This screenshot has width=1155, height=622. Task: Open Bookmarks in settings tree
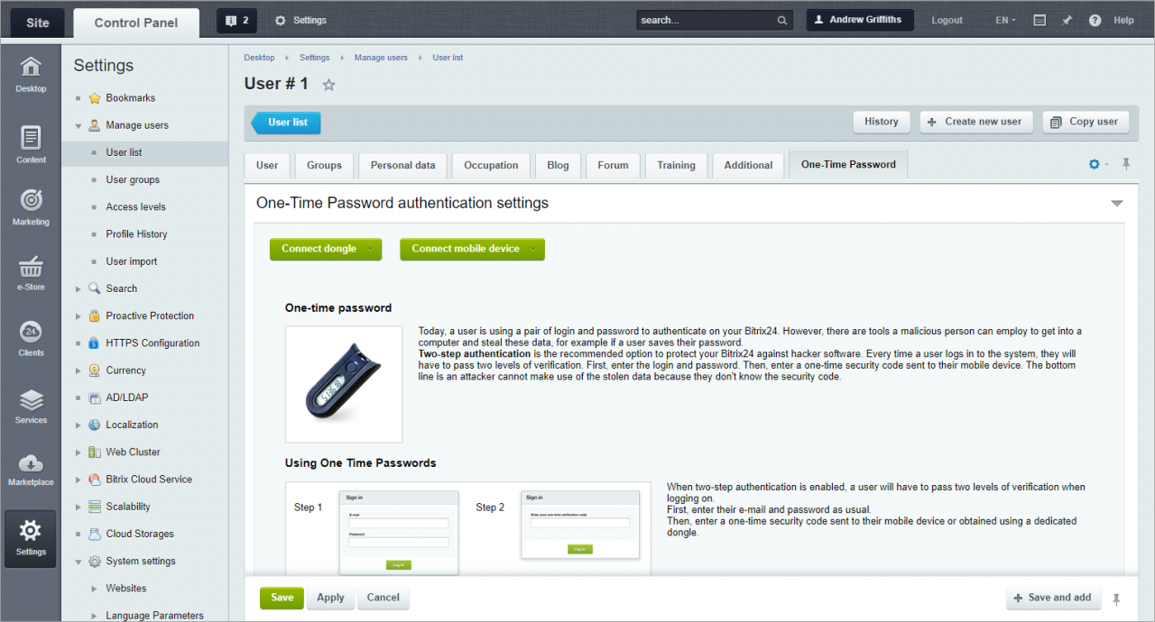131,98
